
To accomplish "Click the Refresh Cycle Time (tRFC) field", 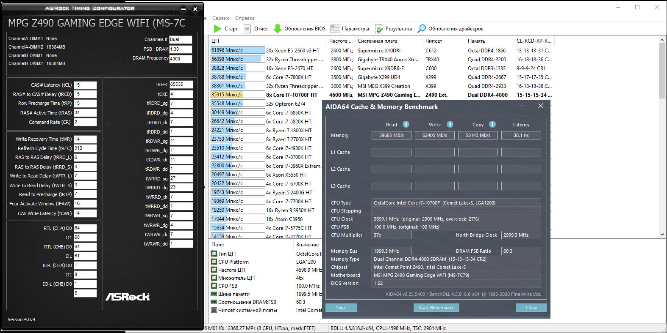I will point(85,148).
